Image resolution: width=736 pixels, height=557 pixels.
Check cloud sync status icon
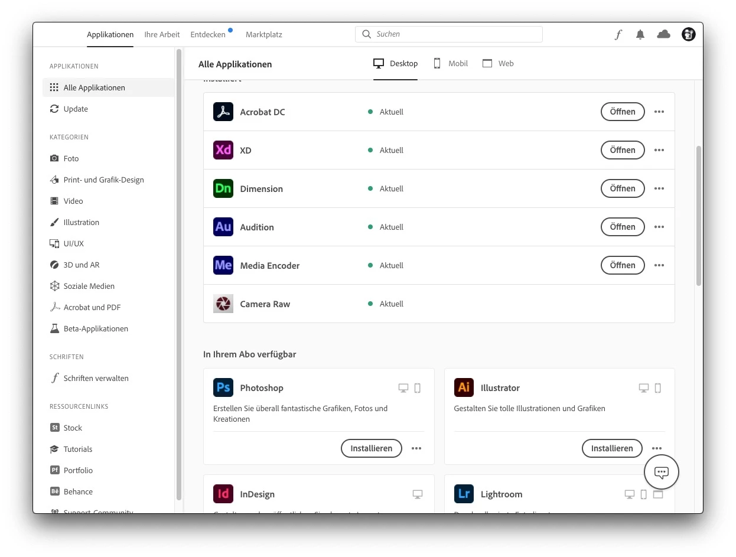[x=664, y=34]
